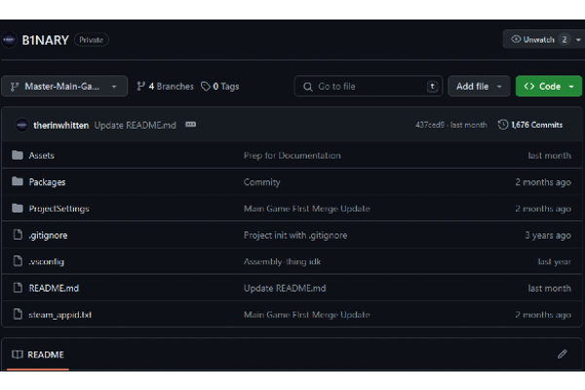Open the Packages folder
Viewport: 585px width, 390px height.
coord(47,182)
